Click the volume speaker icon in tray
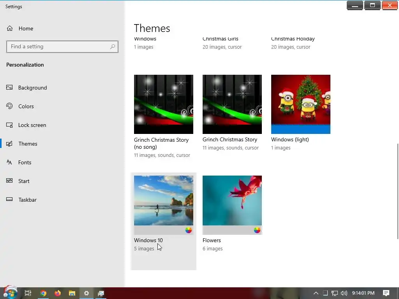This screenshot has height=299, width=399. pos(344,293)
